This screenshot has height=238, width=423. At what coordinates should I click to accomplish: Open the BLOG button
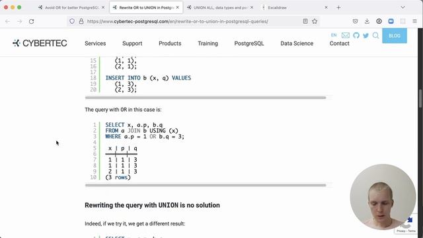[x=395, y=36]
